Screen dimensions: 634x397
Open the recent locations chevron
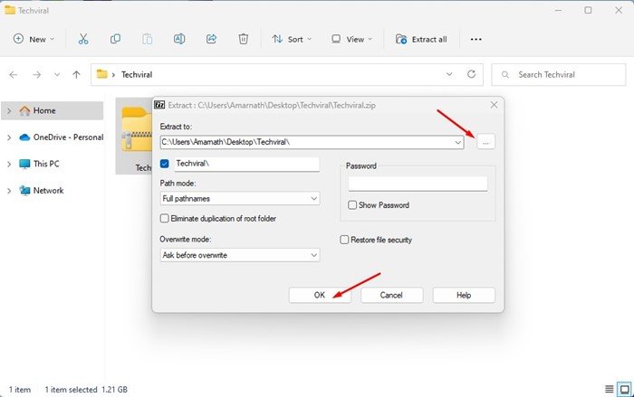(57, 75)
